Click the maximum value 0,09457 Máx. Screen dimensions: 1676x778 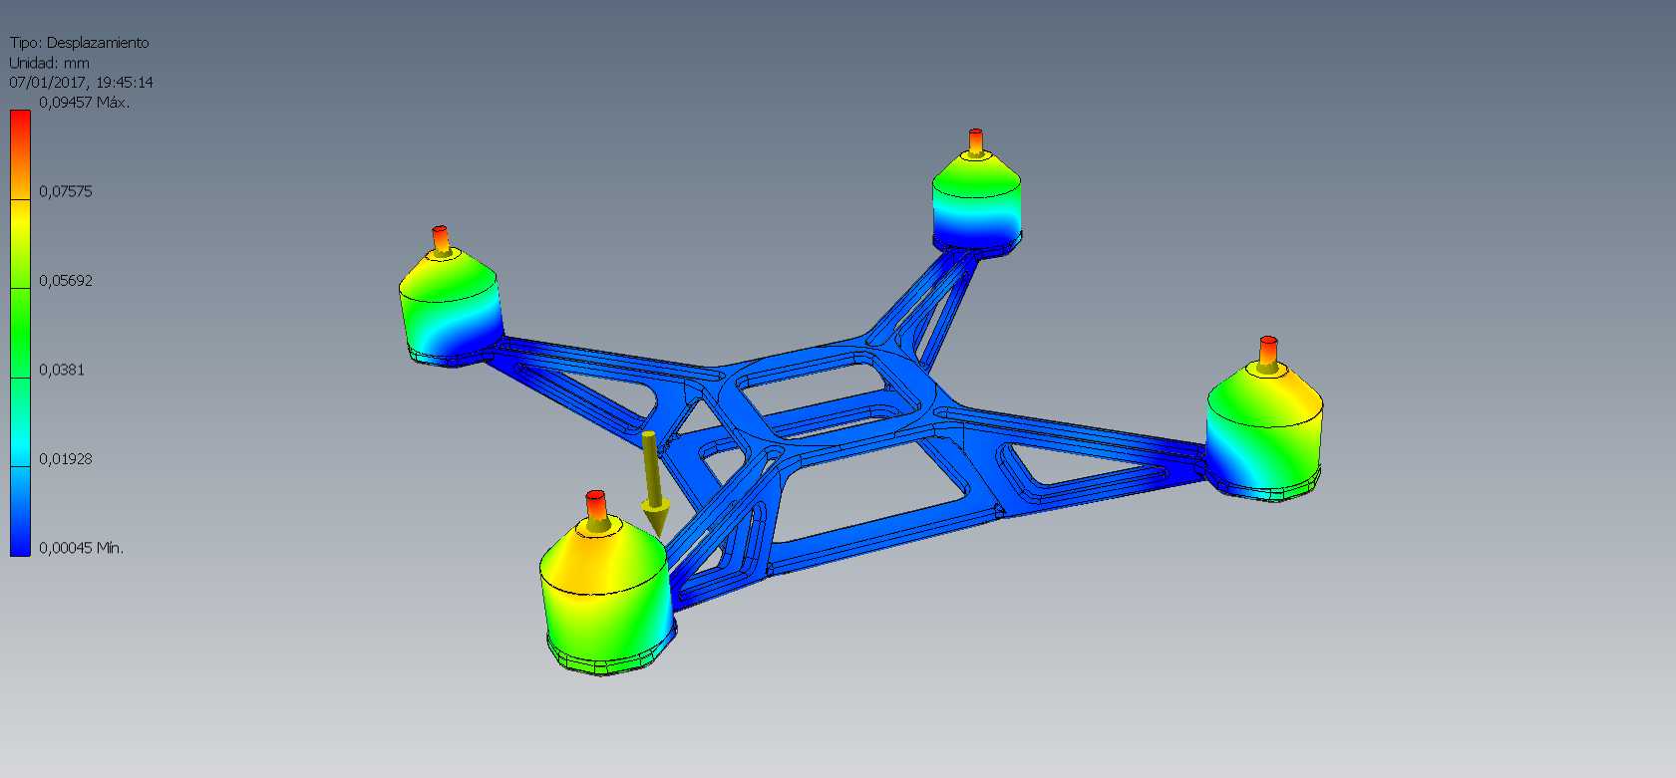coord(85,103)
